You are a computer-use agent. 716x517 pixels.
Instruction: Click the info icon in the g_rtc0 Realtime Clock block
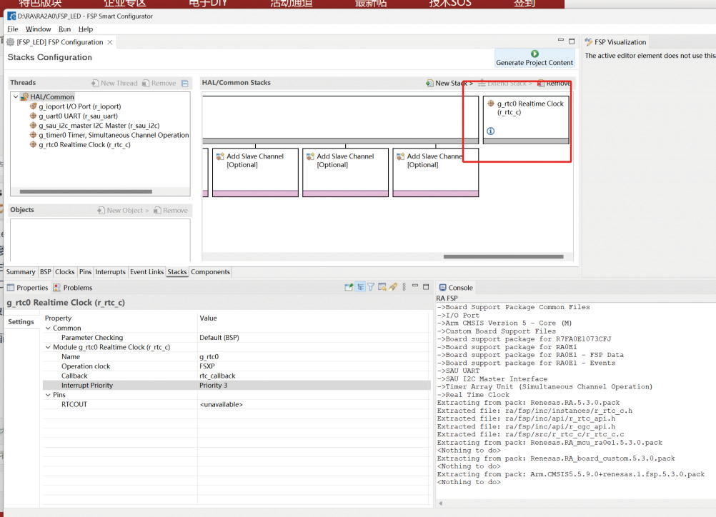click(490, 131)
